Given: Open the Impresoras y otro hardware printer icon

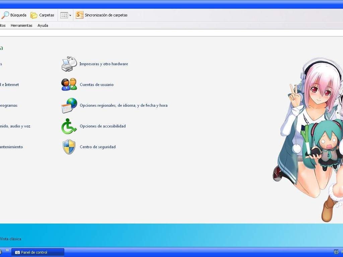Looking at the screenshot, I should 69,64.
